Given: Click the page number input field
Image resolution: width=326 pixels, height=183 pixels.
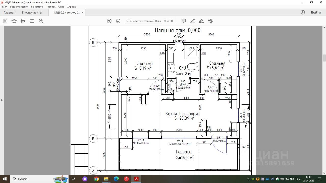Looking at the screenshot, I should coord(144,21).
